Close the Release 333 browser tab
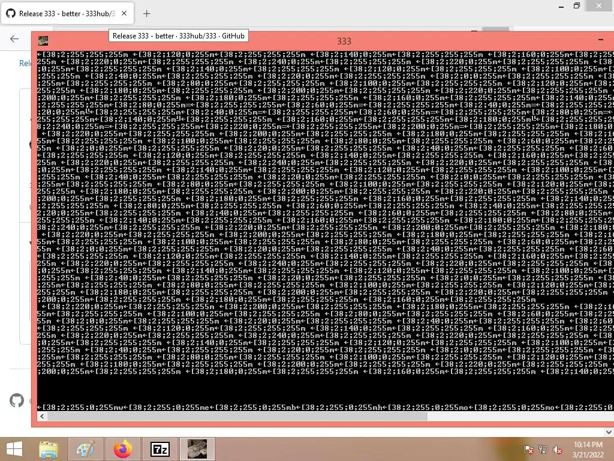The height and width of the screenshot is (461, 614). point(124,13)
